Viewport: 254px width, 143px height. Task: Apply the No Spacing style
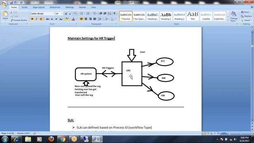tap(139, 16)
